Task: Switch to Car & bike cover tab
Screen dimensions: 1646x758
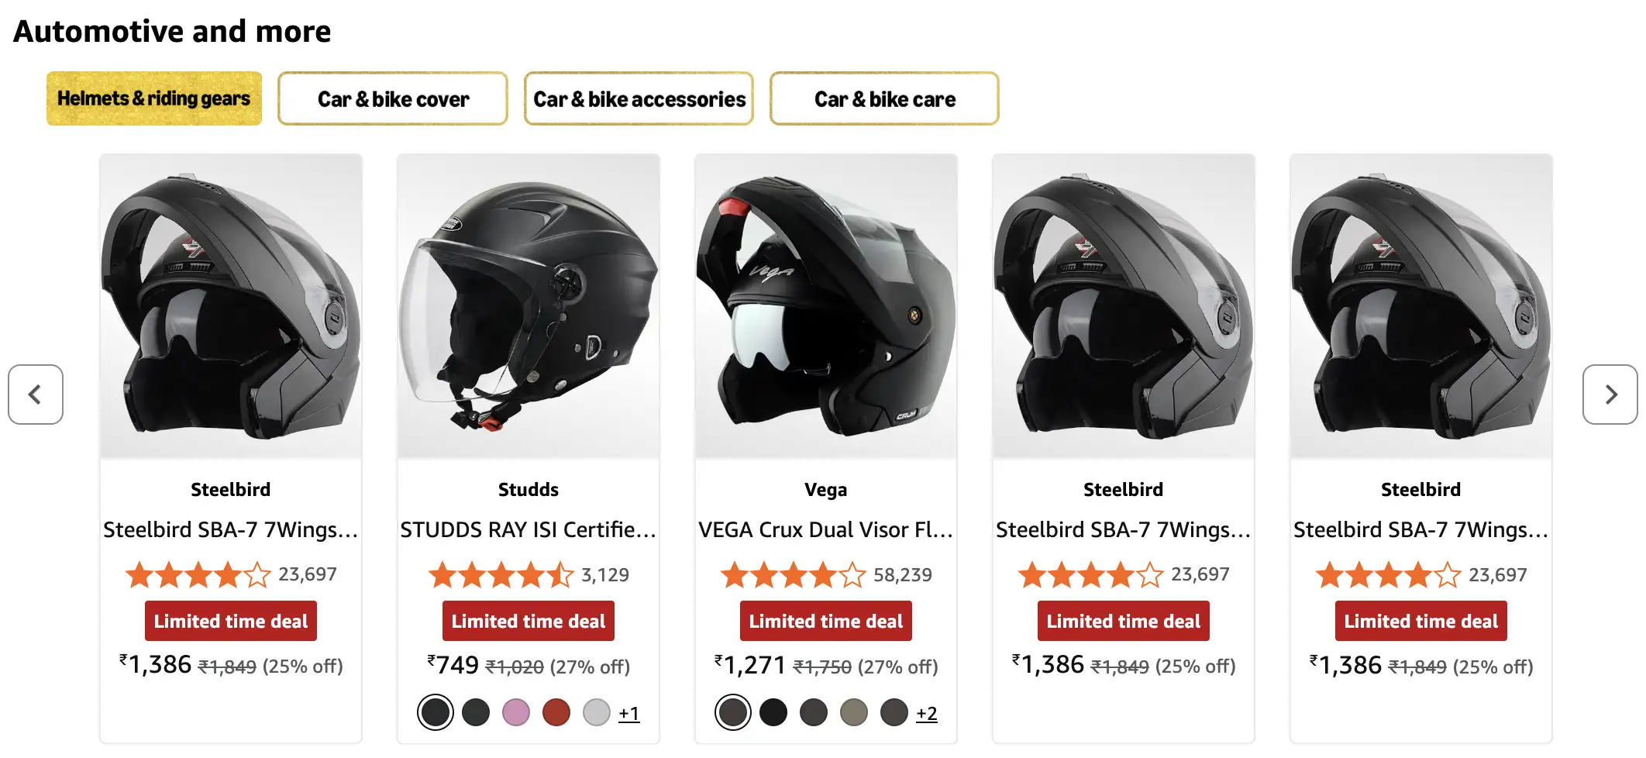Action: [x=393, y=98]
